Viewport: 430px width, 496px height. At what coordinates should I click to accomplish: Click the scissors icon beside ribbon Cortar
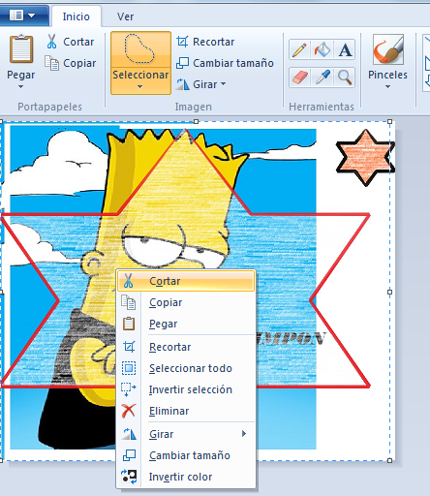point(51,42)
